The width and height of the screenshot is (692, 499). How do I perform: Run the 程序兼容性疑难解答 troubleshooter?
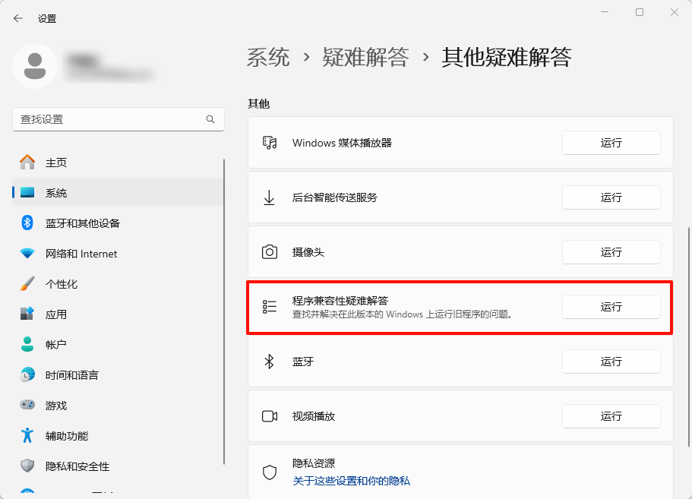point(611,307)
